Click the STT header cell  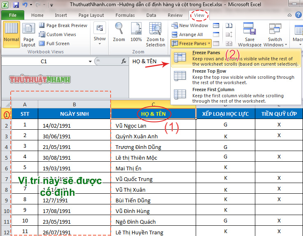tap(25, 114)
